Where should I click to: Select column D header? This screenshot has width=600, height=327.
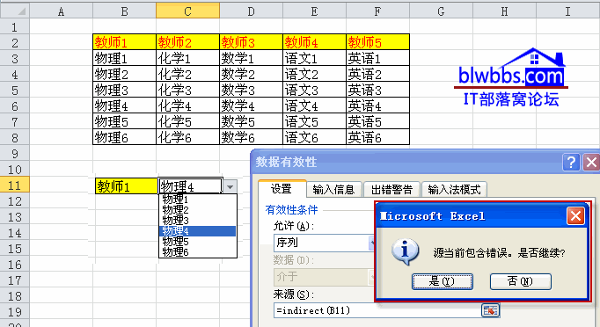pos(251,11)
